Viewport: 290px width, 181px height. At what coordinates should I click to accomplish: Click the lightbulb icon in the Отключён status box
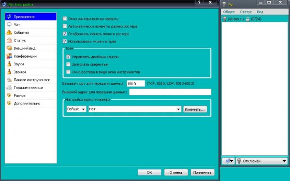[239, 161]
